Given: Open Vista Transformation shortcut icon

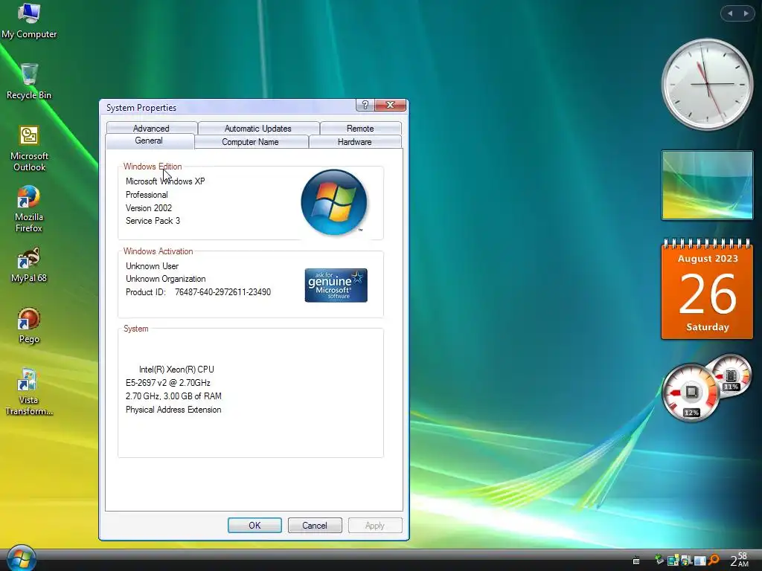Looking at the screenshot, I should (29, 392).
